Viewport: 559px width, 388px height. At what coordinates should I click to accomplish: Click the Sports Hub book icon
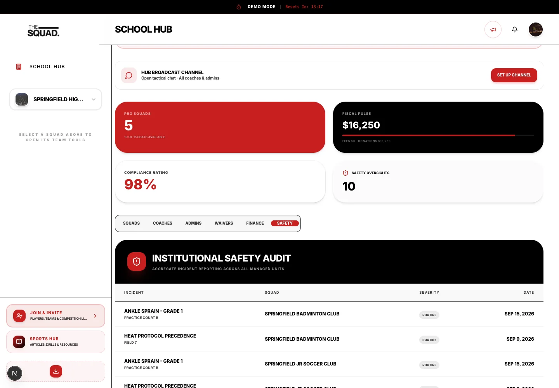coord(19,342)
